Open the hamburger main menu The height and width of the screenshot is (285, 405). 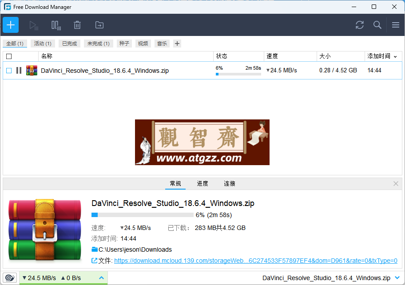tap(396, 25)
